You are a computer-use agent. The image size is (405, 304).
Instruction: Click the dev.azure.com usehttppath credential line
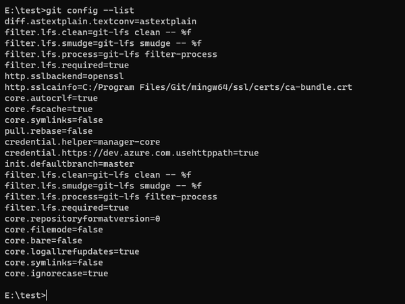(131, 153)
